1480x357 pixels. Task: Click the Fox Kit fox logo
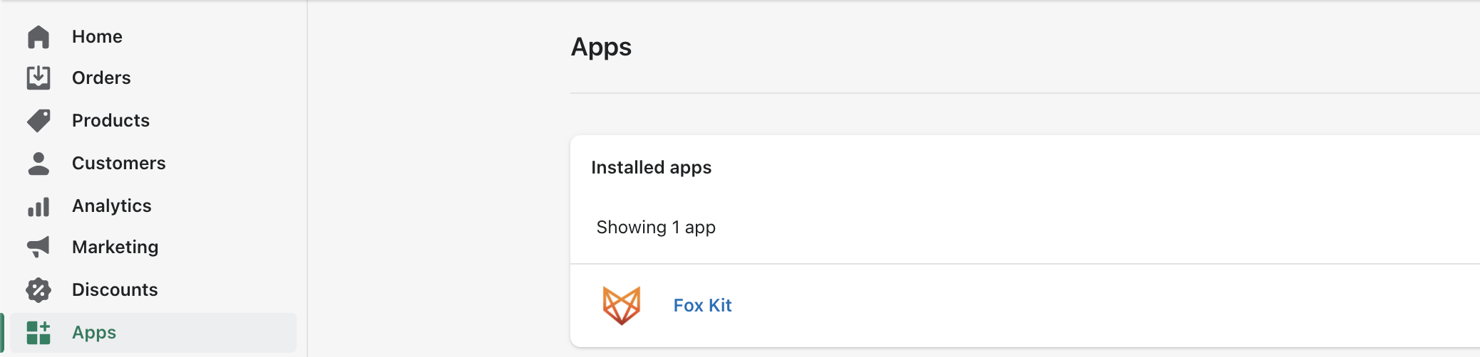tap(622, 305)
